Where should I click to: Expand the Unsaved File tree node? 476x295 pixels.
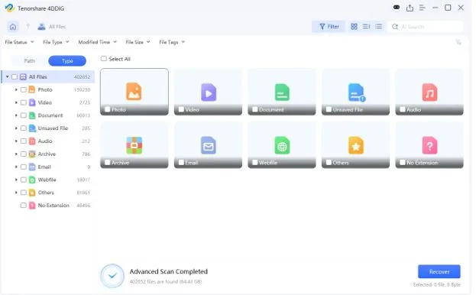pyautogui.click(x=16, y=128)
